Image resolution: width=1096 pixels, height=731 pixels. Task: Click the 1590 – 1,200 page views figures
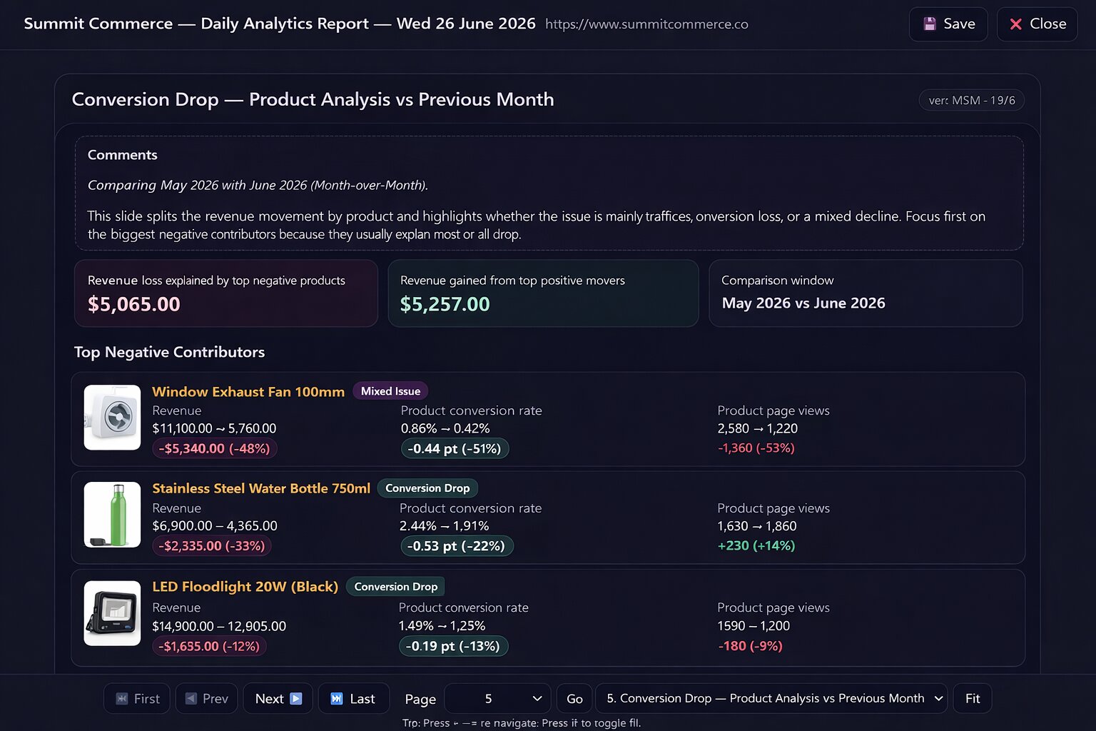[x=753, y=626]
